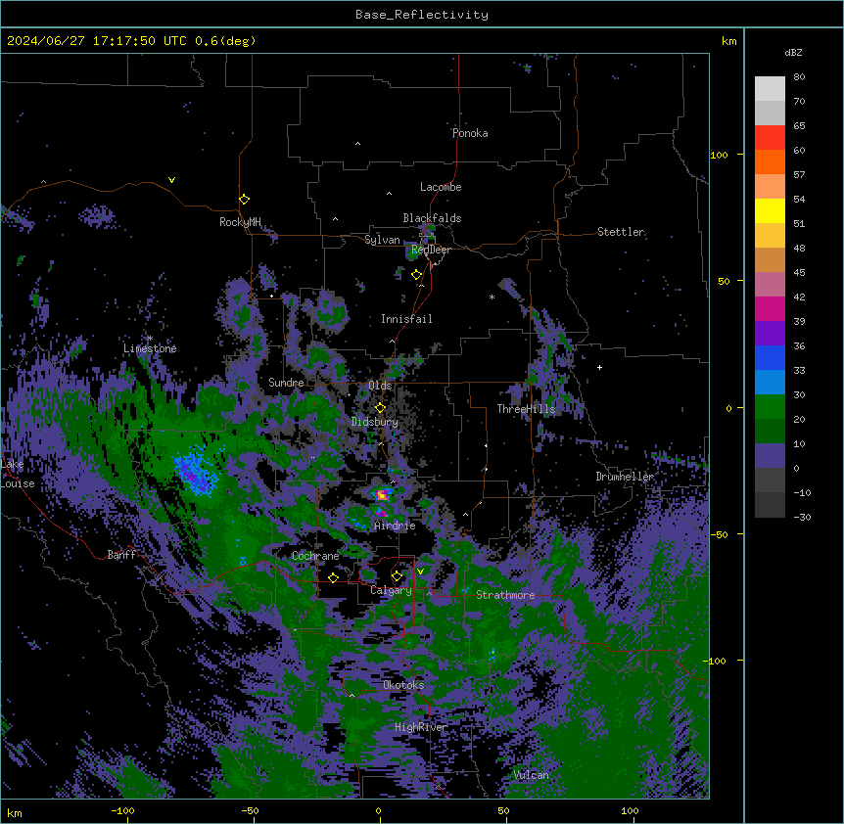The image size is (844, 824).
Task: Pick the purple 36-39 dBZ legend swatch
Action: click(770, 333)
